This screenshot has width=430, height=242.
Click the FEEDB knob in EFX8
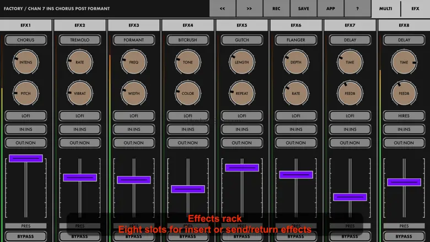click(x=404, y=93)
